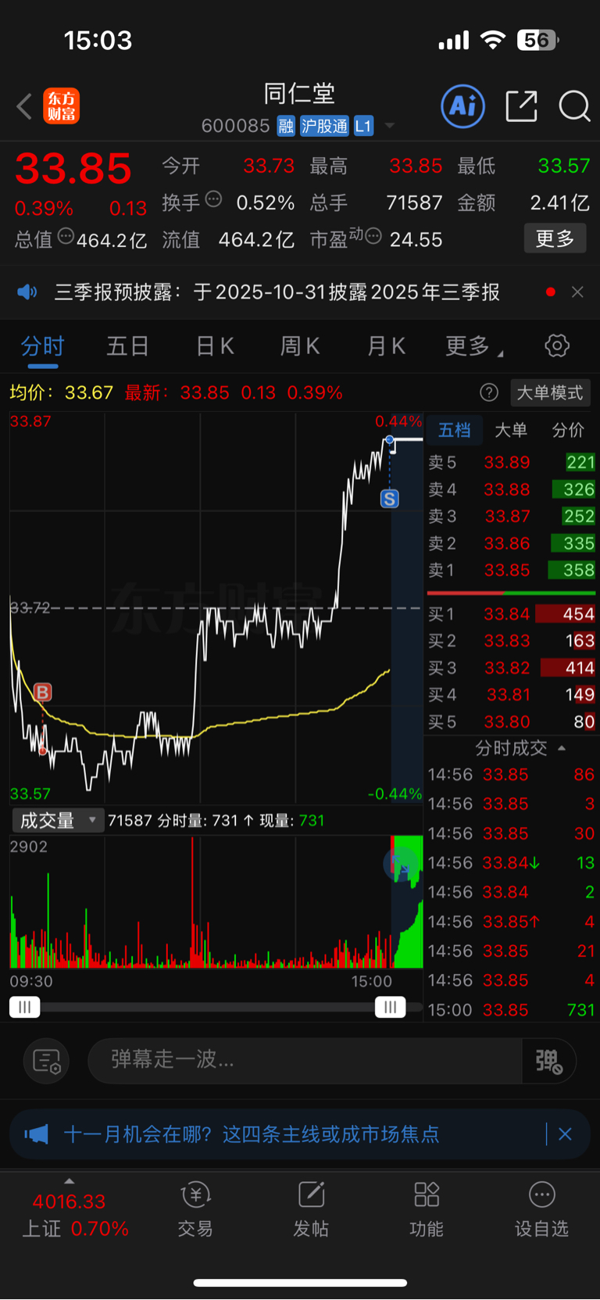
Task: Tap the right range slider handle
Action: [x=390, y=1007]
